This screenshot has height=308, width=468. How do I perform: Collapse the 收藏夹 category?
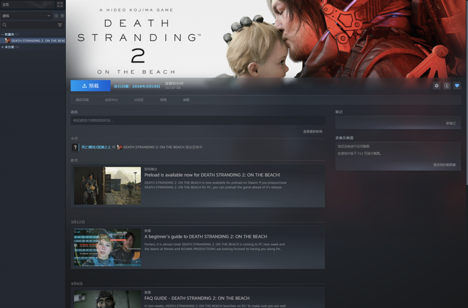point(3,34)
